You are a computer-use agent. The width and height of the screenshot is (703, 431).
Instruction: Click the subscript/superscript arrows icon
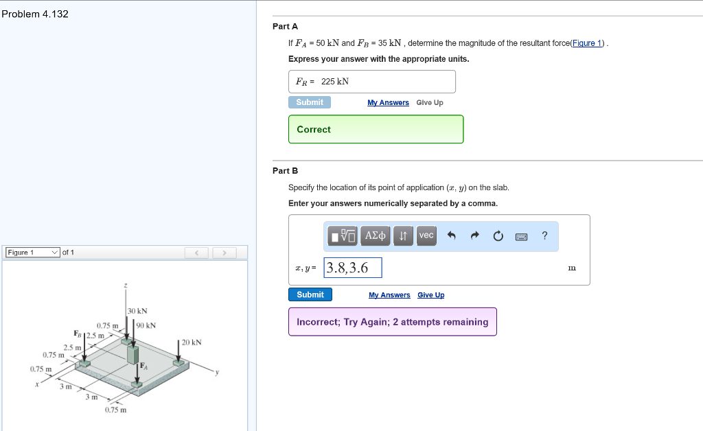[403, 235]
